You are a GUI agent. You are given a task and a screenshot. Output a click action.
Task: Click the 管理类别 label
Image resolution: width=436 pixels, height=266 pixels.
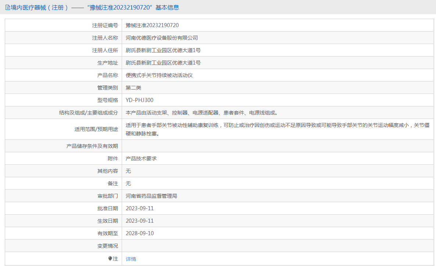(108, 88)
